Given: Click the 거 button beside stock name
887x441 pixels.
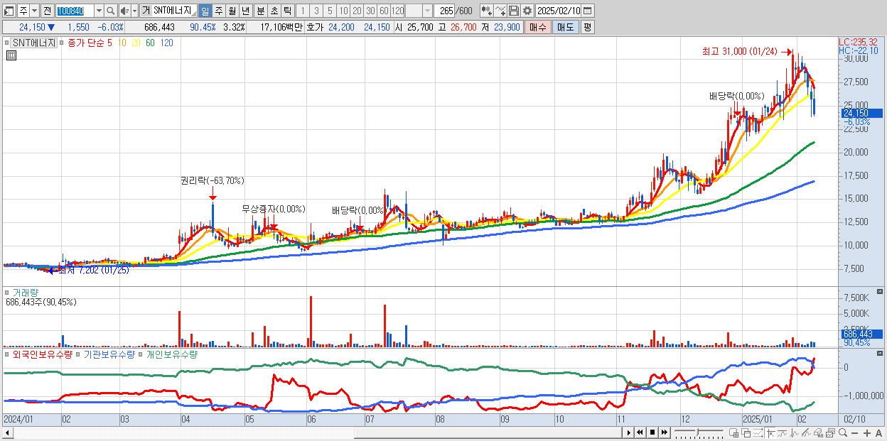Looking at the screenshot, I should pos(146,11).
